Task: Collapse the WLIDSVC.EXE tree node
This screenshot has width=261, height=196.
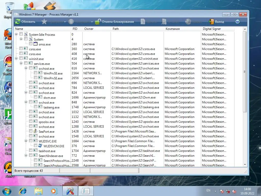Action: [26, 141]
